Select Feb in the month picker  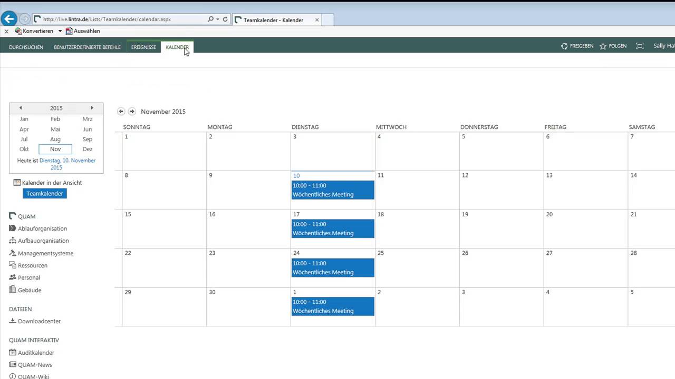click(55, 119)
